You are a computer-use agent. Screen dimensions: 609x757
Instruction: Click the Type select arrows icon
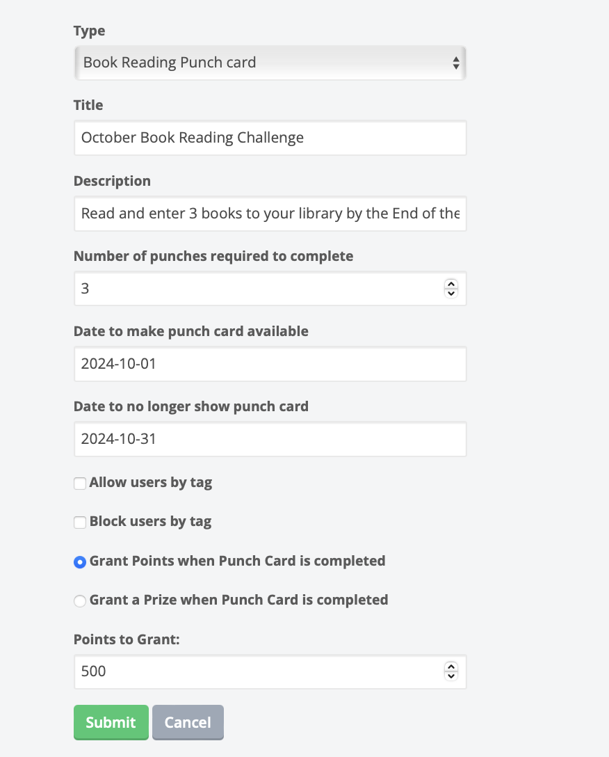click(x=456, y=63)
